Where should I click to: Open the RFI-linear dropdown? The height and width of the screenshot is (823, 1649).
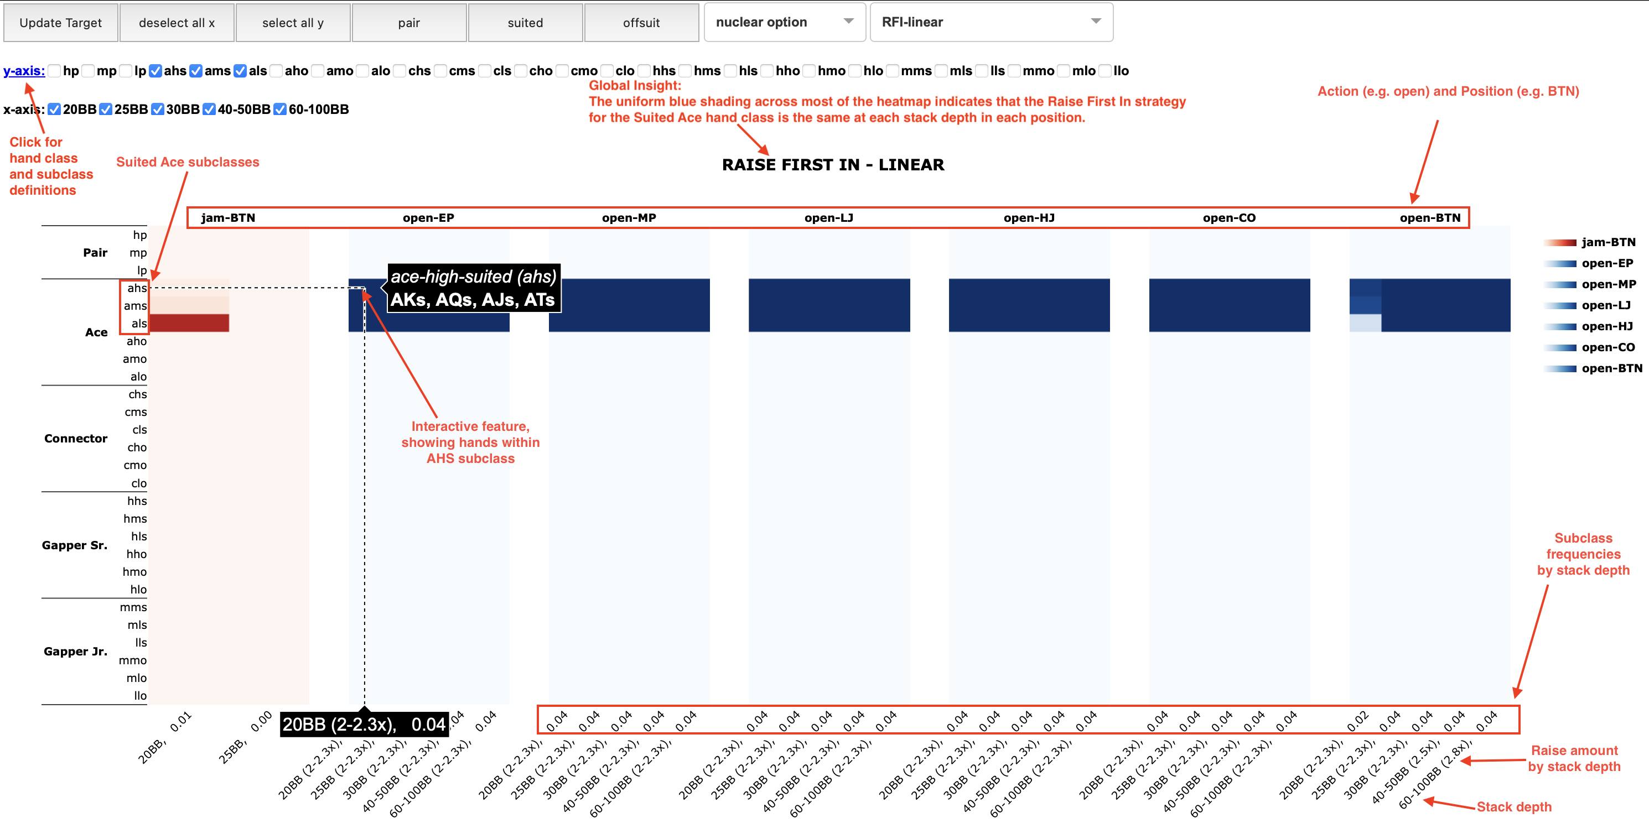(991, 22)
